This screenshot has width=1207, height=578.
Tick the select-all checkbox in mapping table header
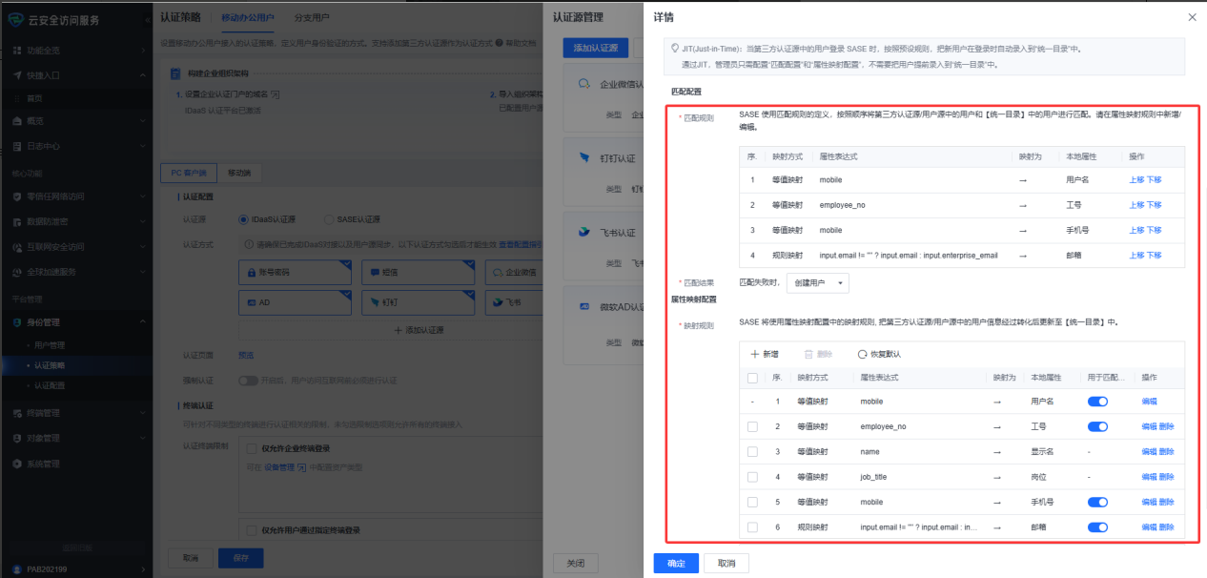[753, 378]
